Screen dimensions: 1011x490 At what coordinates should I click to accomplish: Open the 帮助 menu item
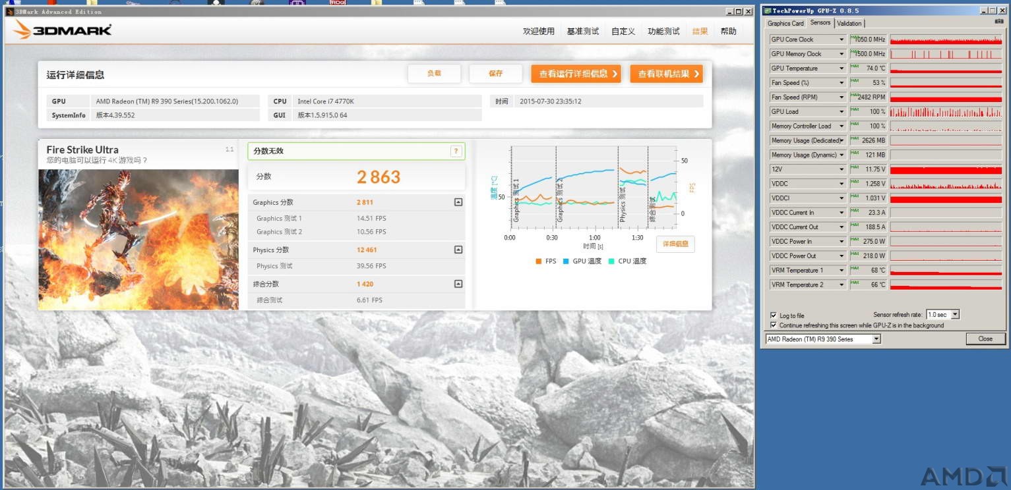(x=729, y=31)
